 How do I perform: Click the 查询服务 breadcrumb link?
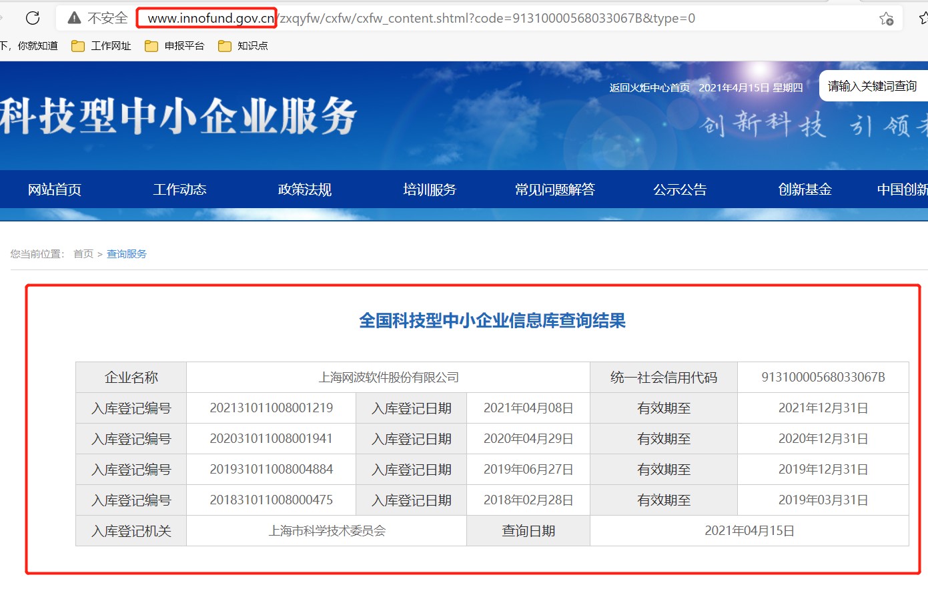tap(127, 254)
